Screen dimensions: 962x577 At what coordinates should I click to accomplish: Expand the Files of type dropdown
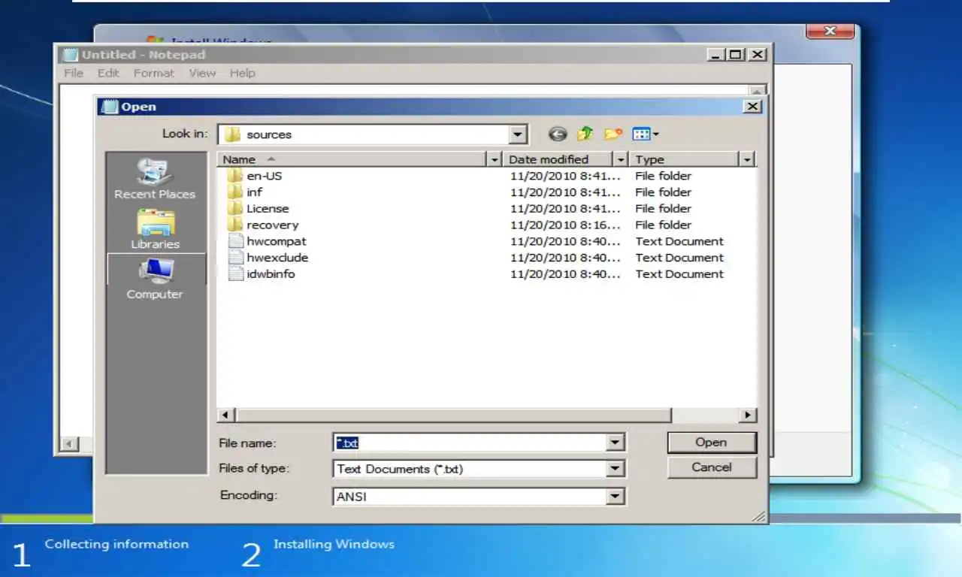point(616,469)
